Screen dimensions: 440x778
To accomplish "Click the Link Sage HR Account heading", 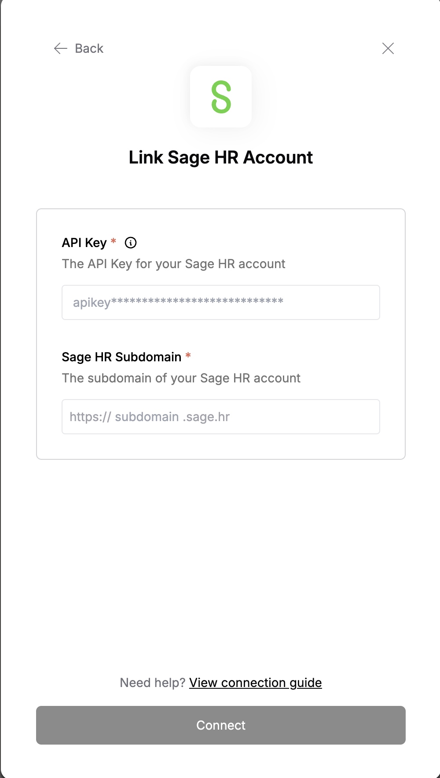I will tap(221, 157).
